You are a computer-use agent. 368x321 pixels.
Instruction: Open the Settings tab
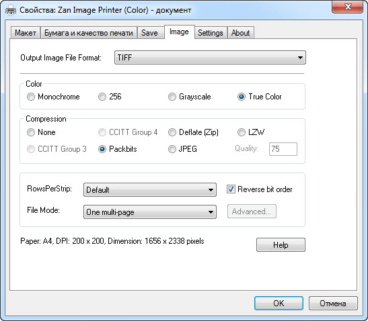pyautogui.click(x=211, y=33)
